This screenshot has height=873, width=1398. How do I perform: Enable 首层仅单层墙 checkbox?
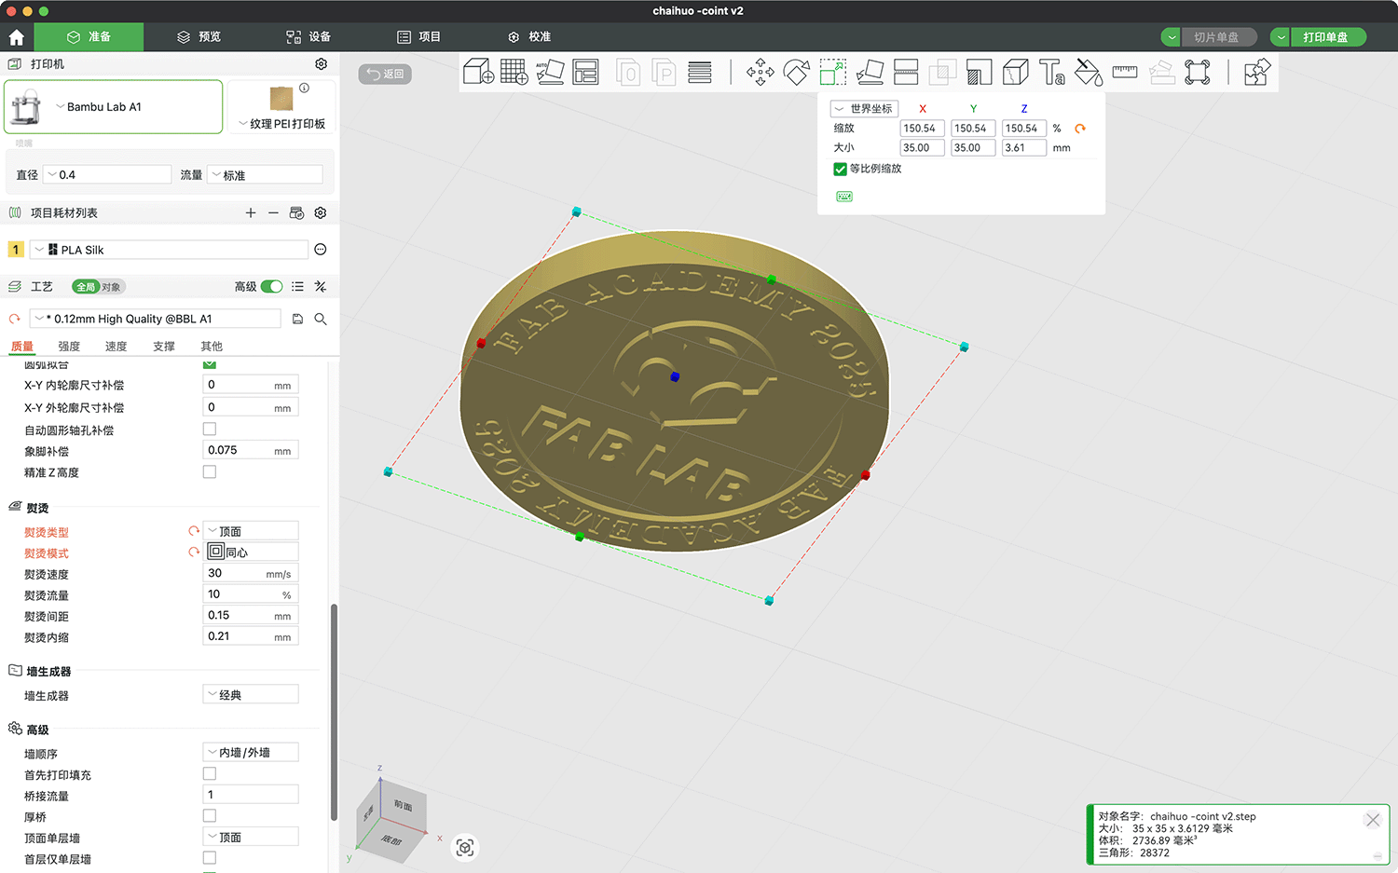click(x=210, y=858)
